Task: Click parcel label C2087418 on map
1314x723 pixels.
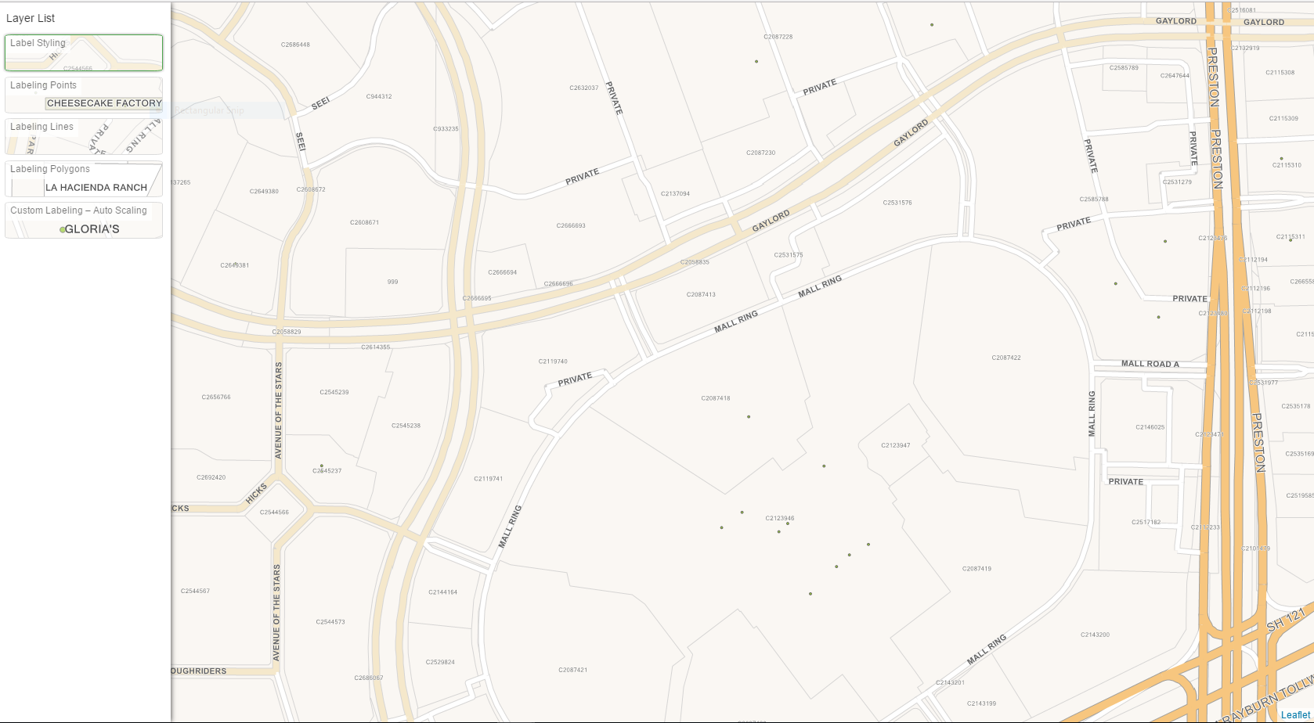Action: point(716,398)
